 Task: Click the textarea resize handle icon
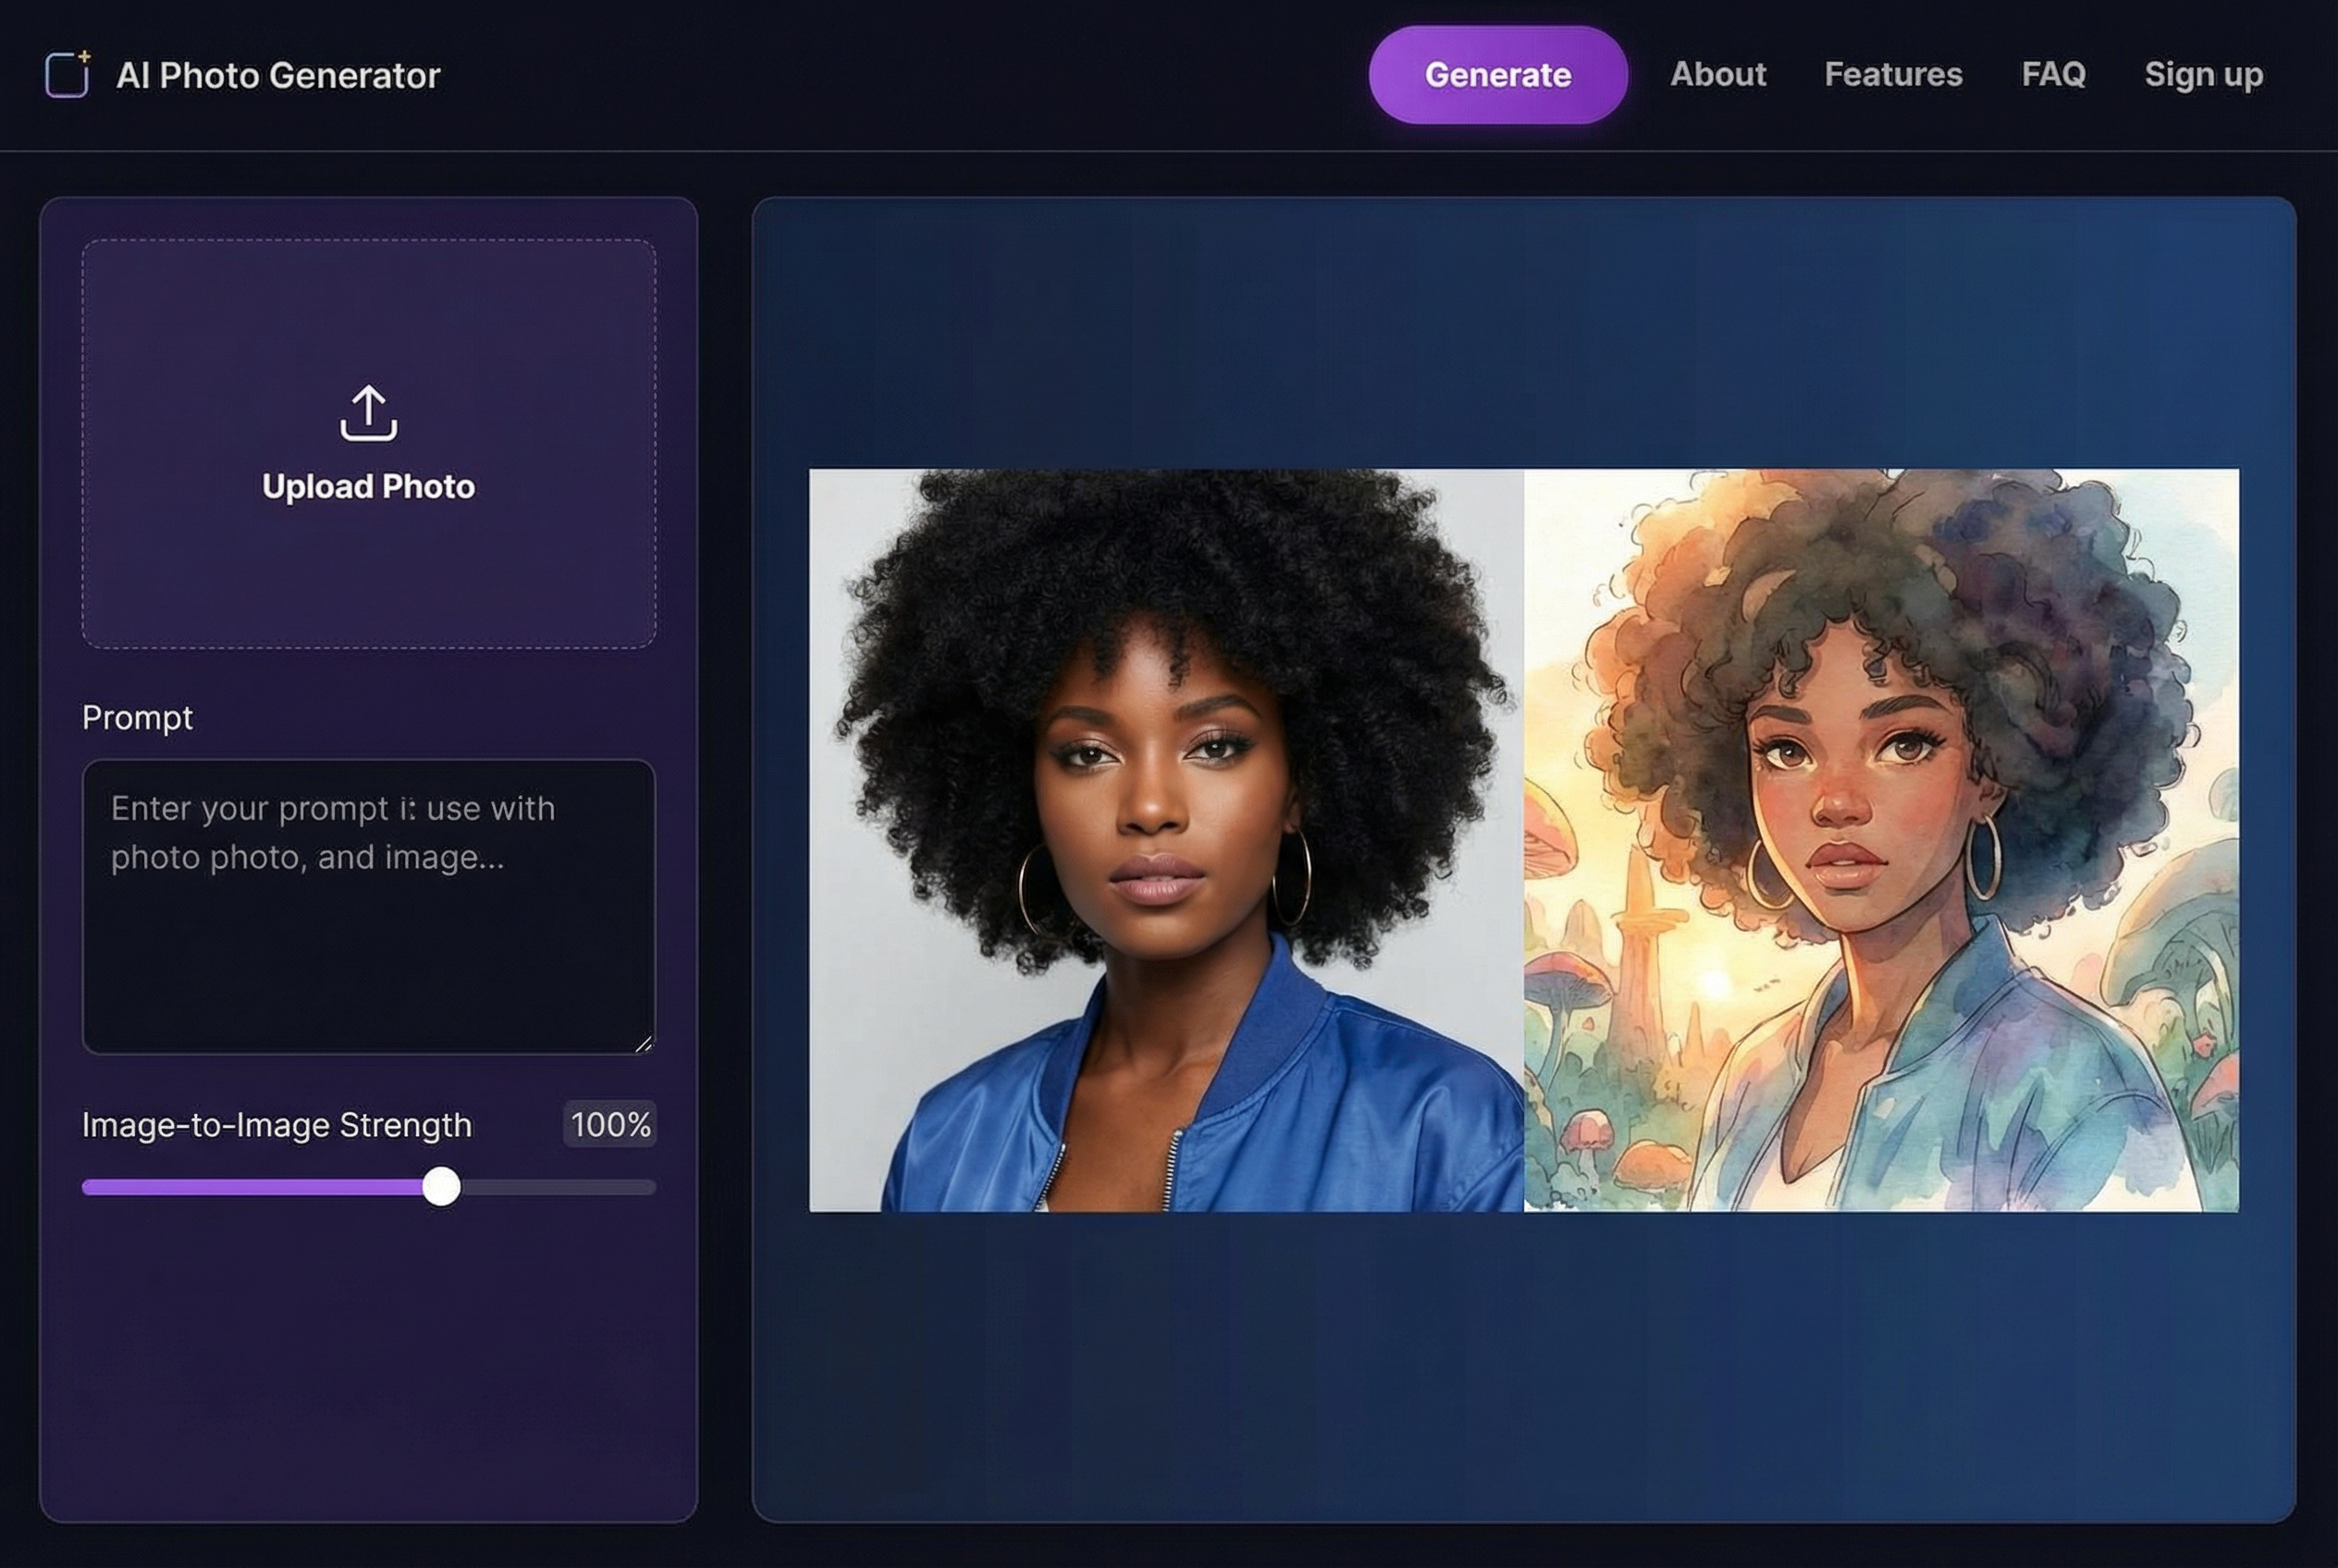645,1043
